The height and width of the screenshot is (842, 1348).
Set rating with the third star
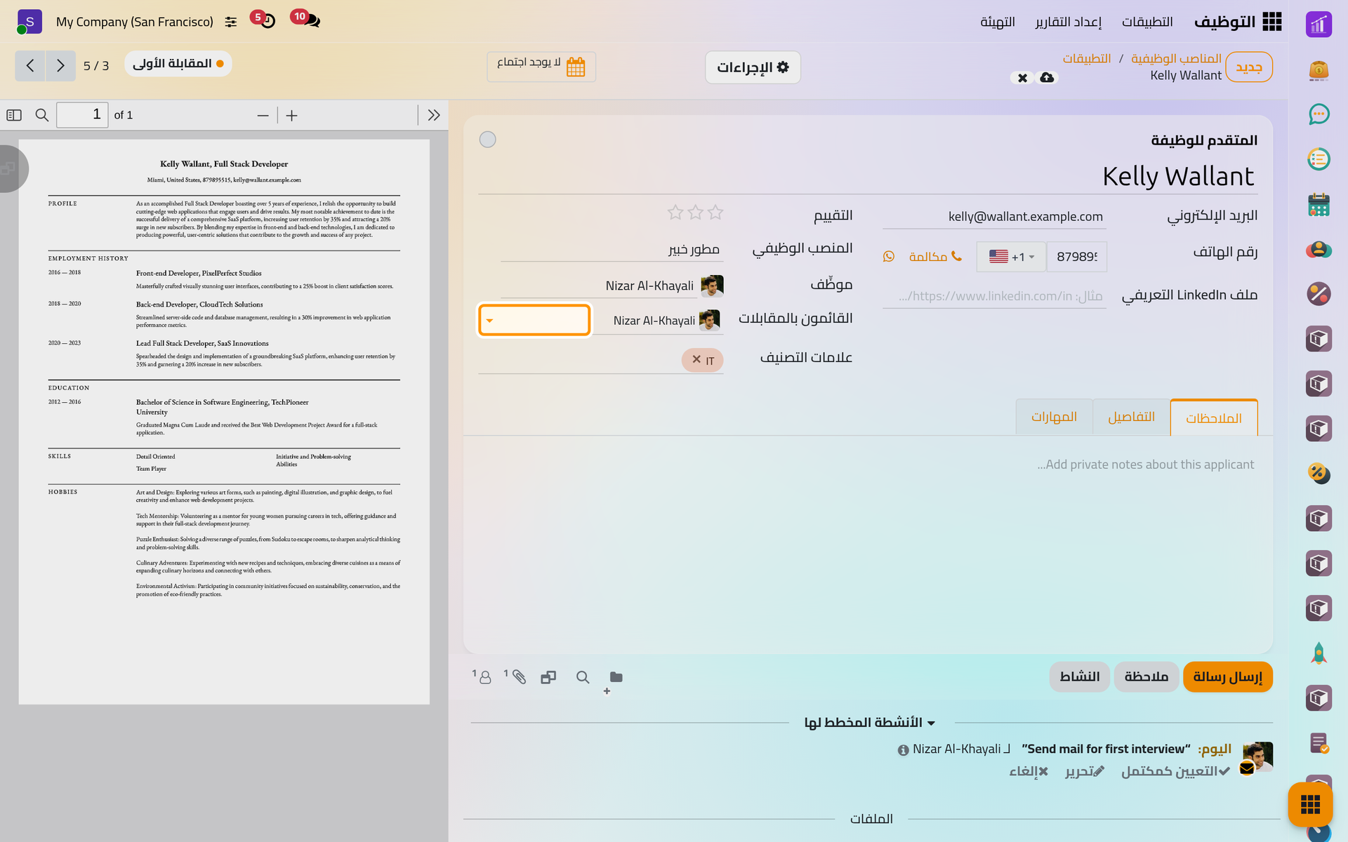point(675,213)
